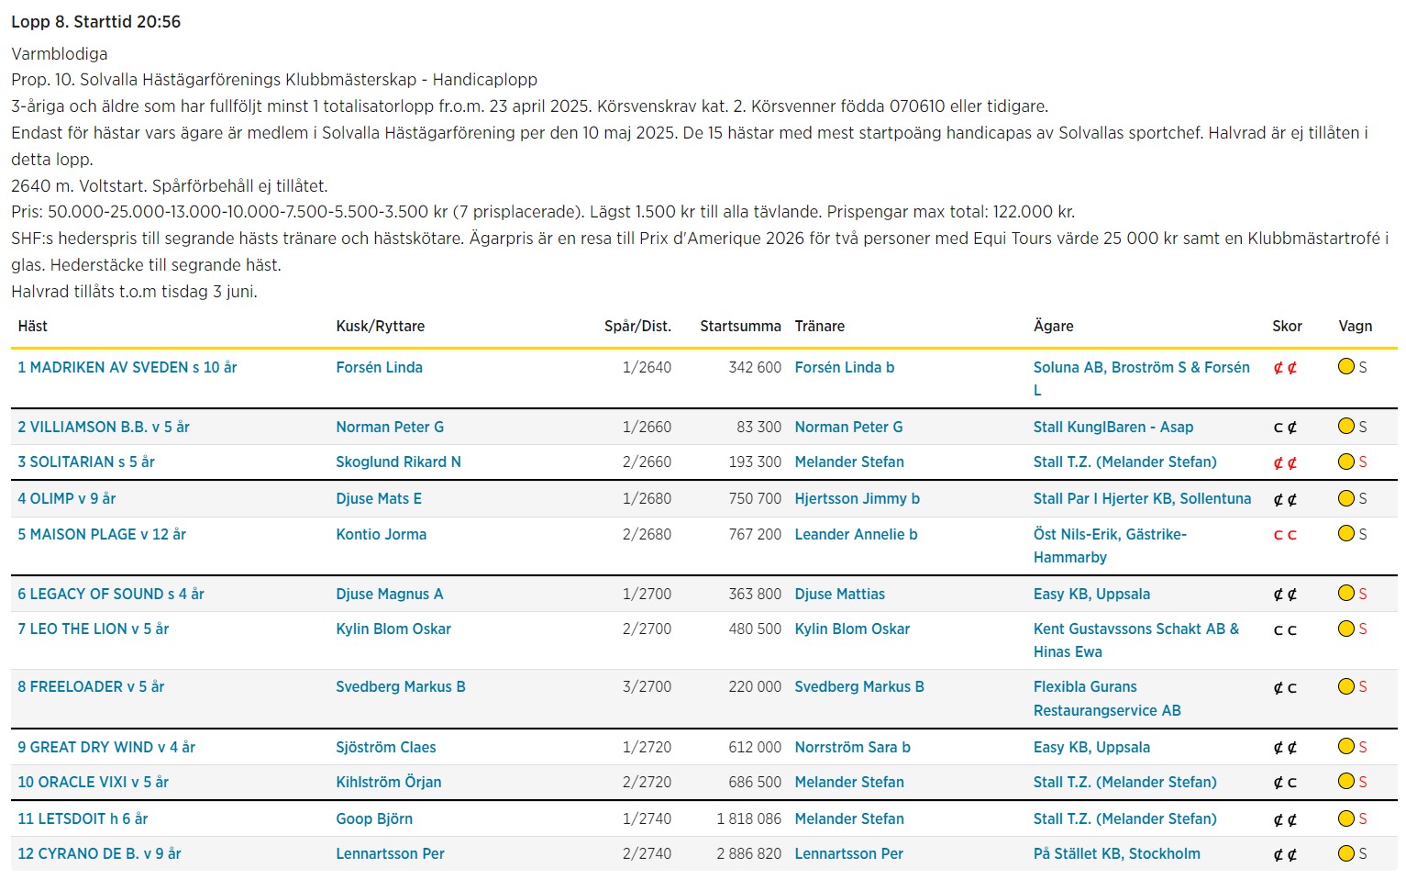1406x879 pixels.
Task: Click shoe icons in FREELOADER row
Action: pos(1285,687)
